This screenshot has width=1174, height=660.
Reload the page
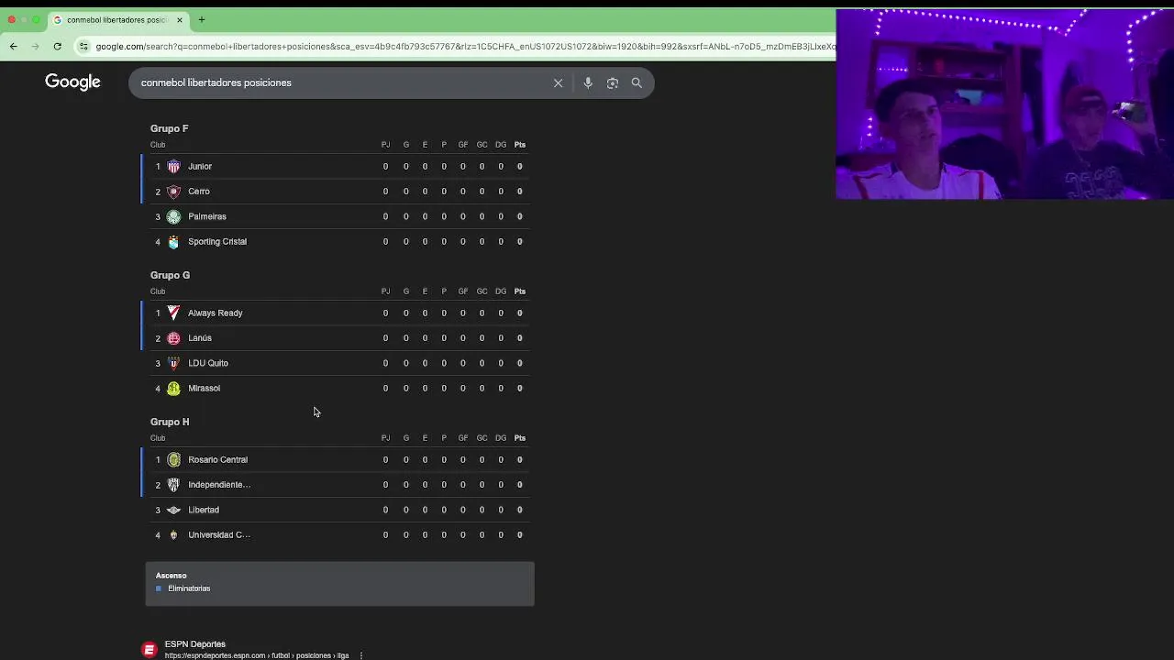pyautogui.click(x=57, y=46)
